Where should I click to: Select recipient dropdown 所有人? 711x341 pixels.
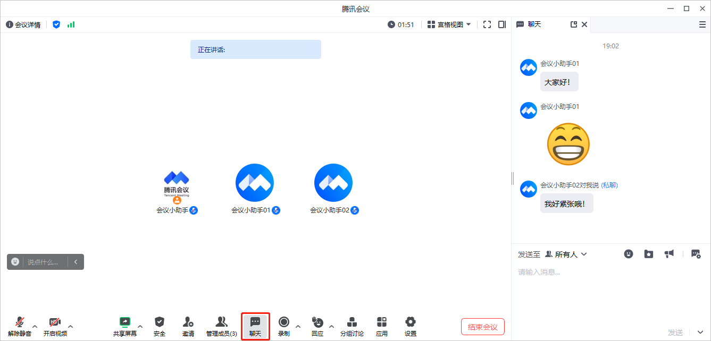pyautogui.click(x=566, y=254)
